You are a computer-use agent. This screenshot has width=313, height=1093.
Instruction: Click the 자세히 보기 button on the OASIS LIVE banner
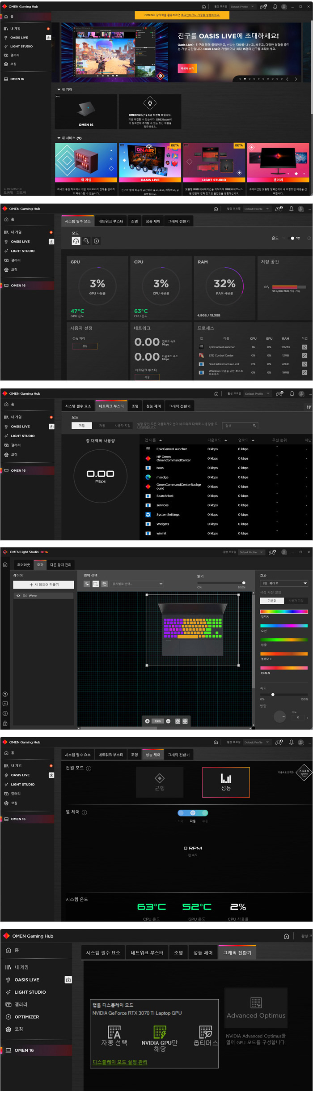tap(187, 68)
